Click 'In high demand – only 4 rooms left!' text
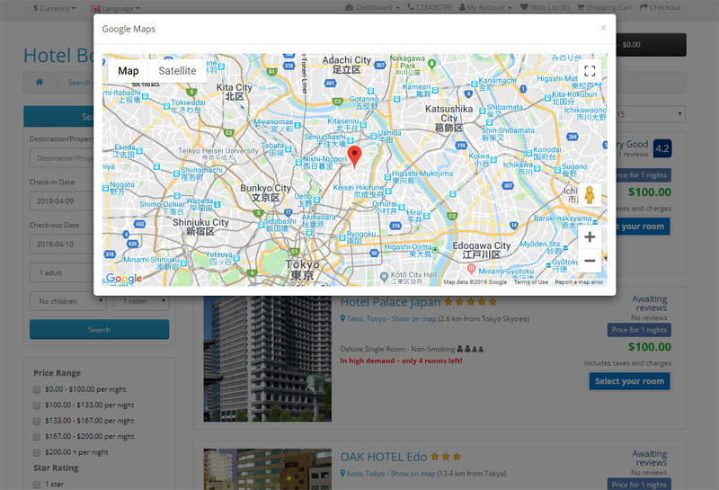719x490 pixels. click(x=401, y=361)
